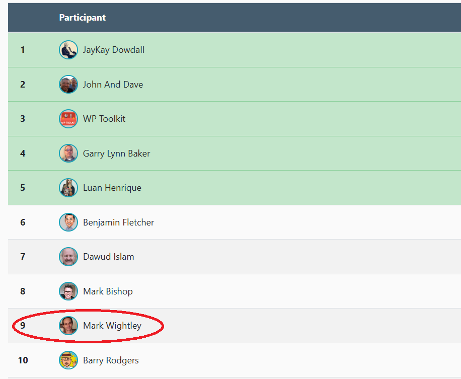Click the John And Dave avatar

[x=68, y=85]
